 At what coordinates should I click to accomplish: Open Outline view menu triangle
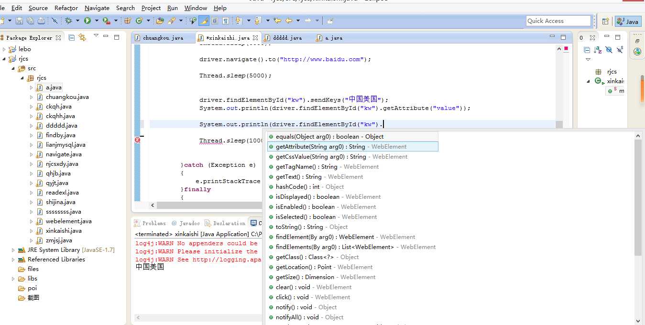coord(588,60)
